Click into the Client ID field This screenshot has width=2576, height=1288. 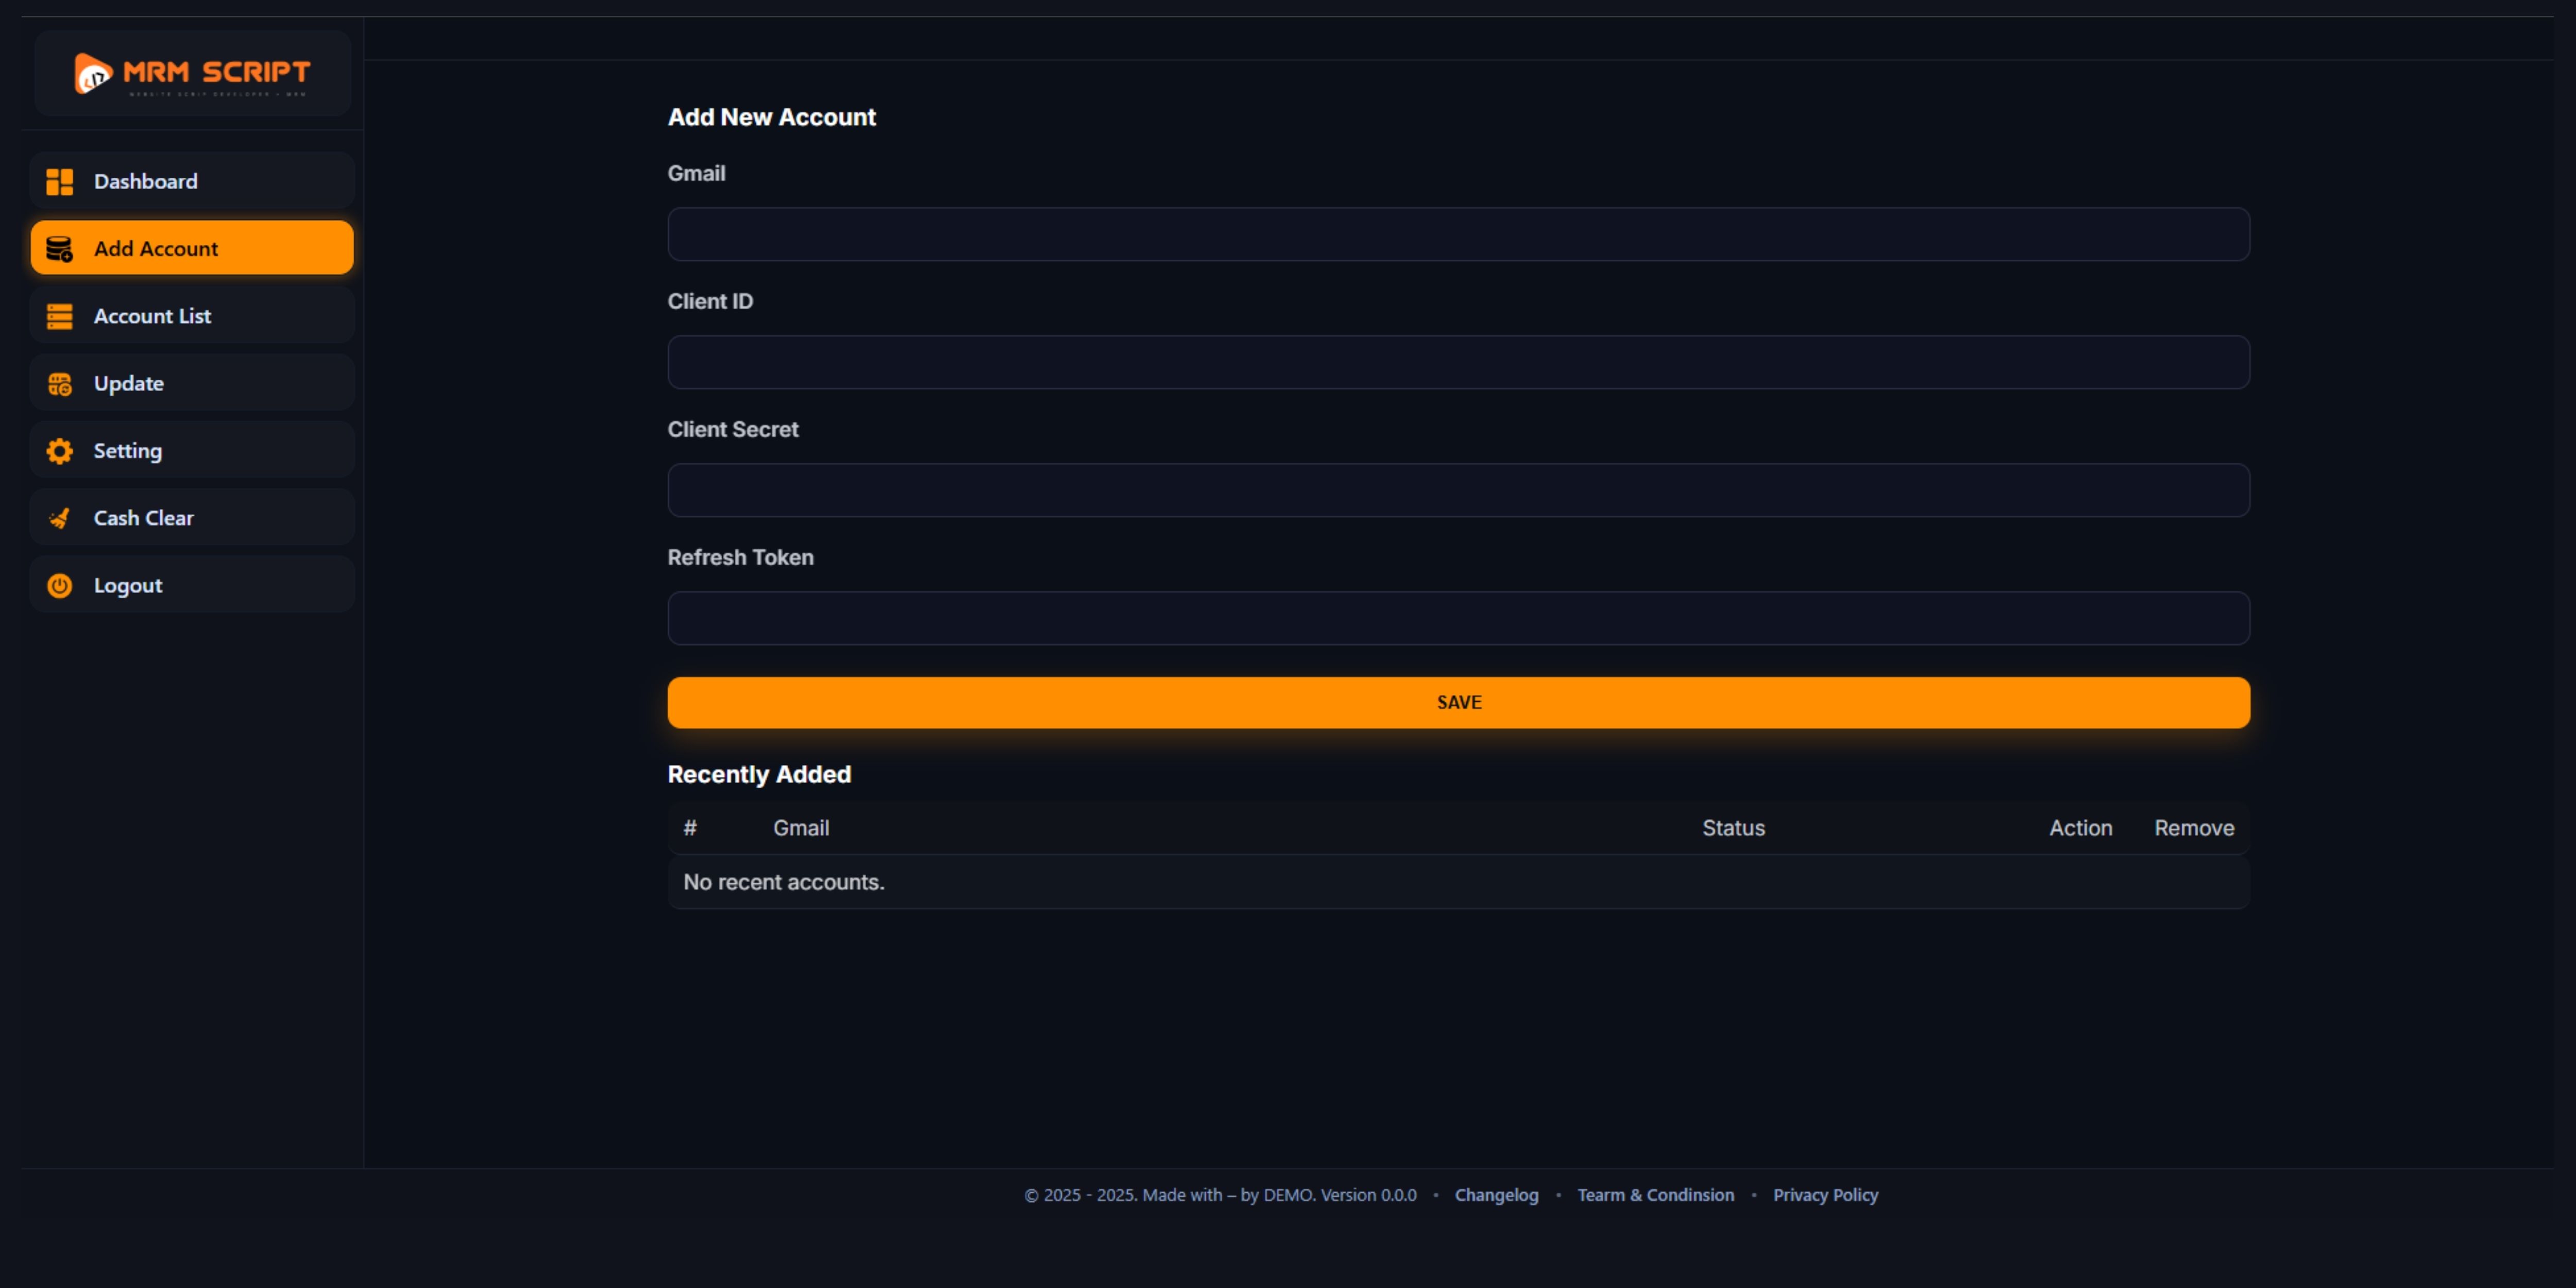[1458, 362]
